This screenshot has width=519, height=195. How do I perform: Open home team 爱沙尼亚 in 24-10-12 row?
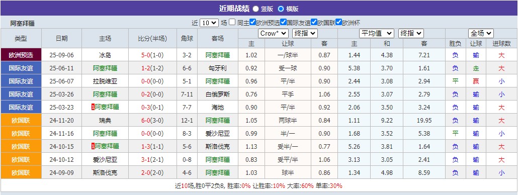(x=105, y=160)
